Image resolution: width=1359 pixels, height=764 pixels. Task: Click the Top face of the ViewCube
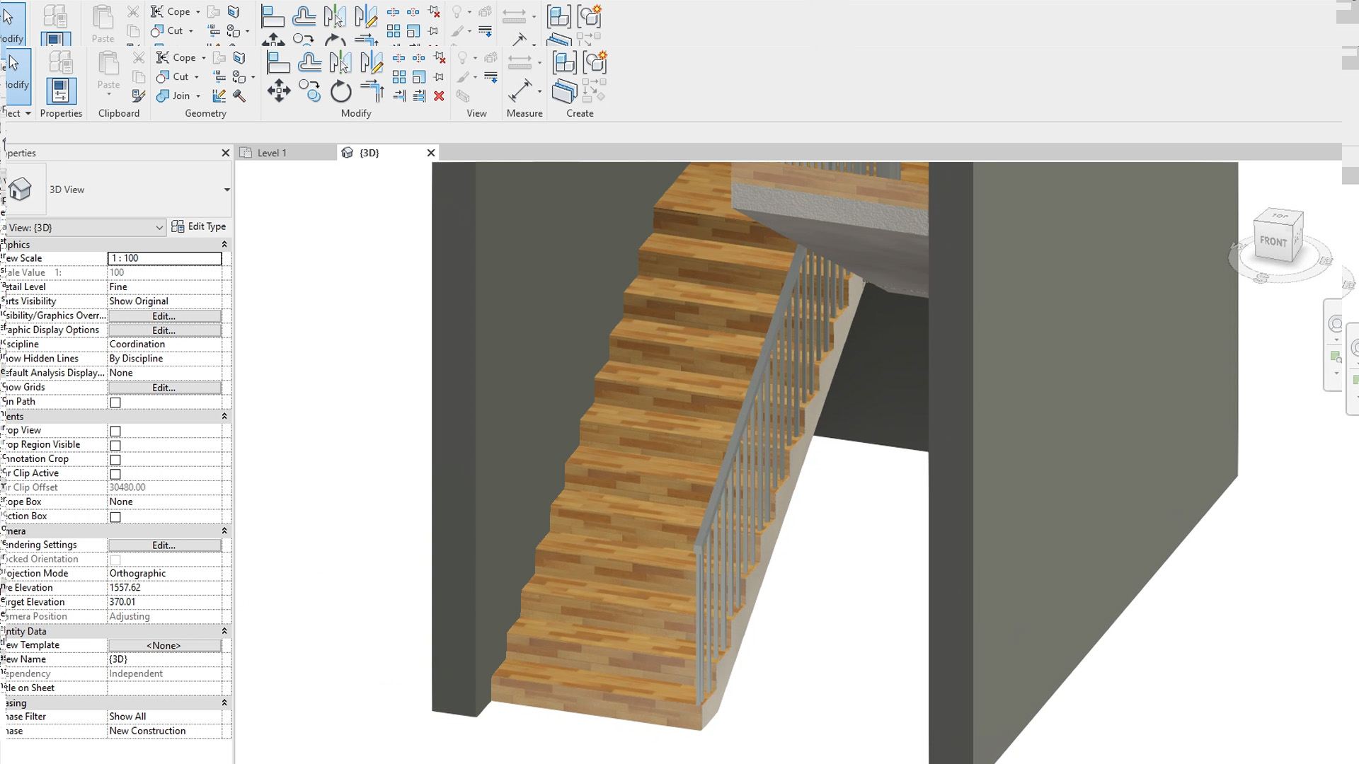click(1280, 215)
